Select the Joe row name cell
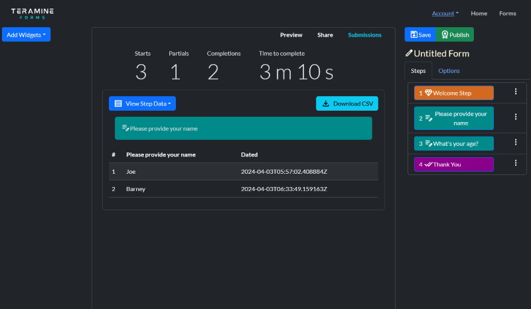 (x=131, y=172)
